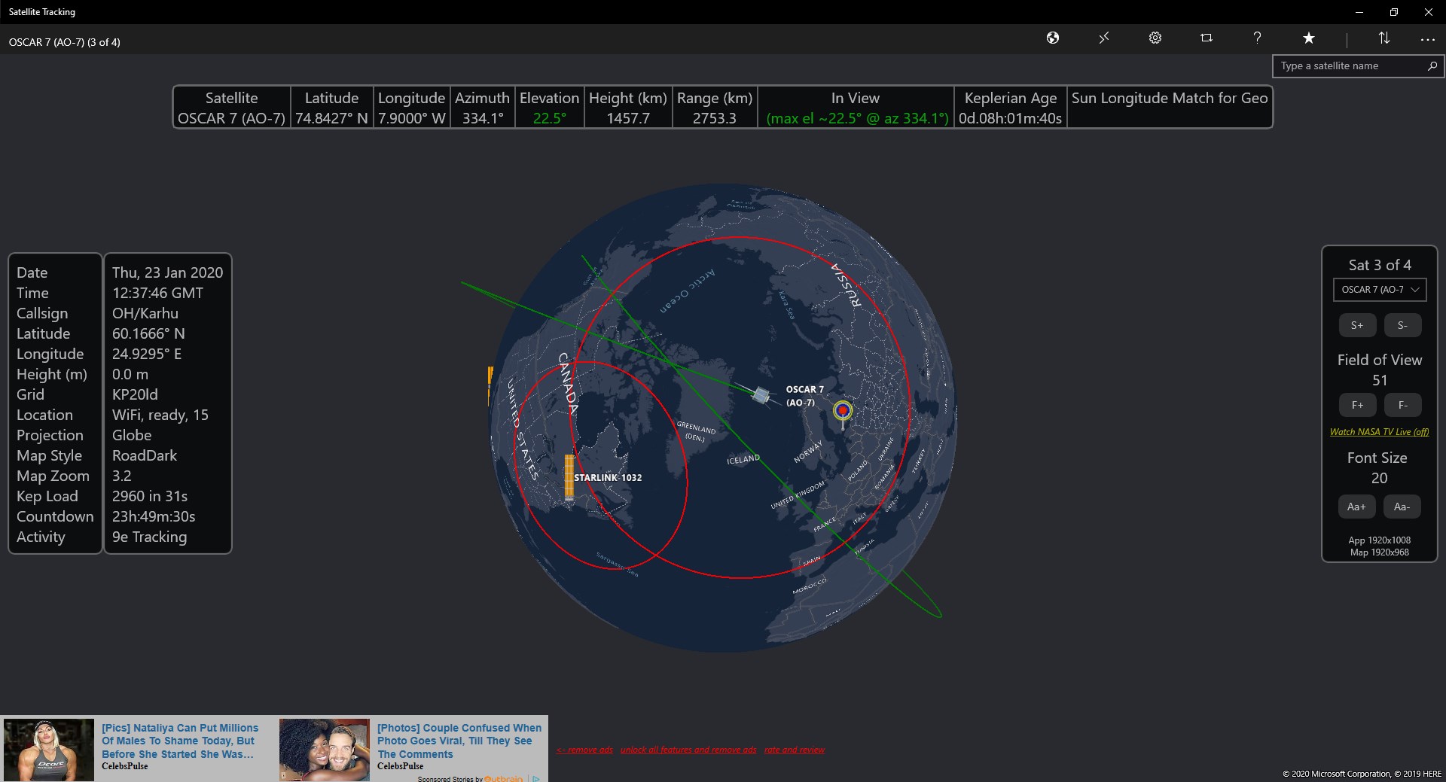Open the Settings gear icon
Viewport: 1446px width, 782px height.
tap(1155, 38)
